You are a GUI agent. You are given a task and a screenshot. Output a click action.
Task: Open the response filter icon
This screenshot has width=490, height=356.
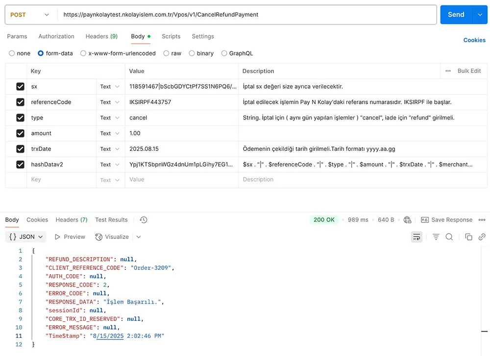[x=436, y=237]
